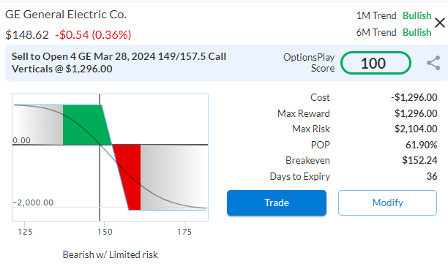Select the 6M Trend Bullish label
Image resolution: width=448 pixels, height=269 pixels.
tap(417, 32)
